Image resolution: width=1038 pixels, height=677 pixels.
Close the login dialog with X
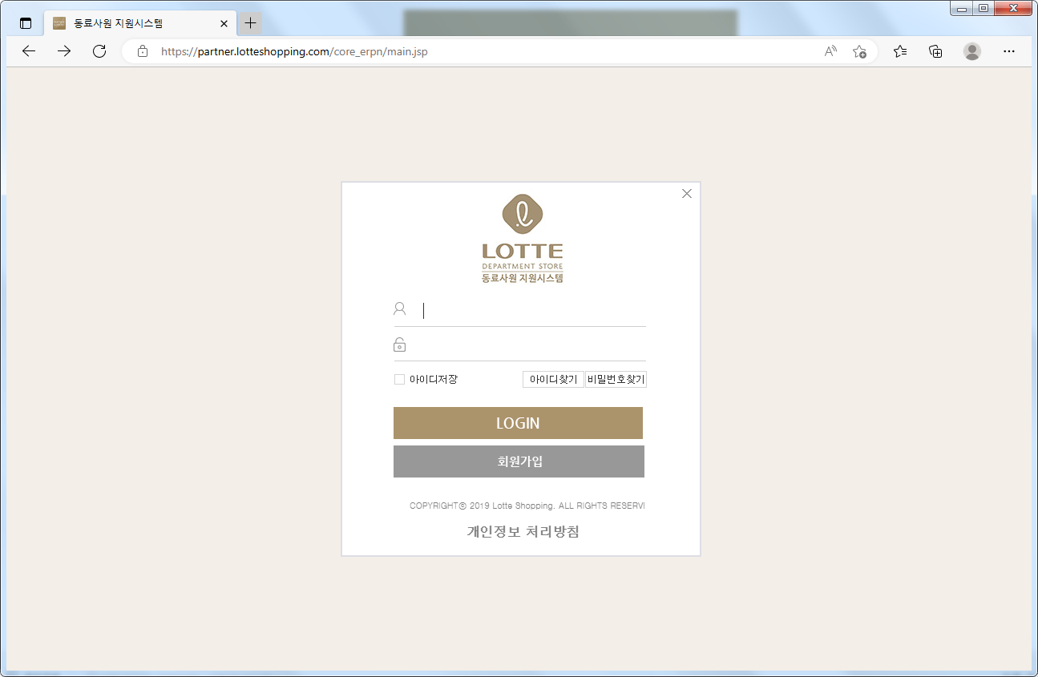(686, 193)
